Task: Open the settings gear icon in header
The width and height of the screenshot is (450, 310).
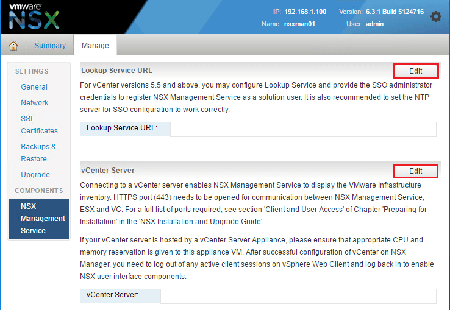Action: pos(435,16)
